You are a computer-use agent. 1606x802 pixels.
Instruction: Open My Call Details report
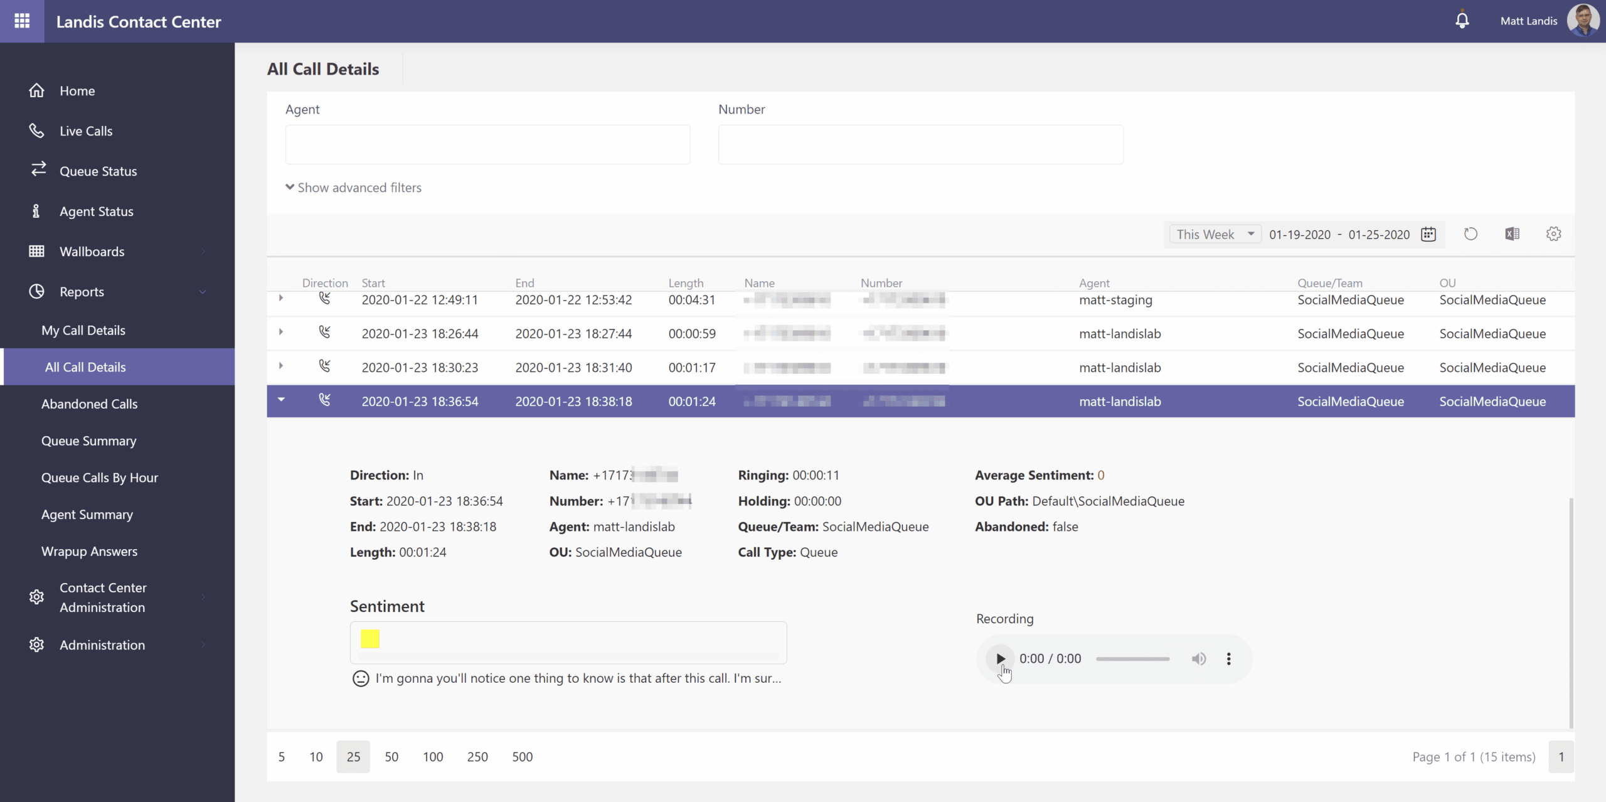84,329
